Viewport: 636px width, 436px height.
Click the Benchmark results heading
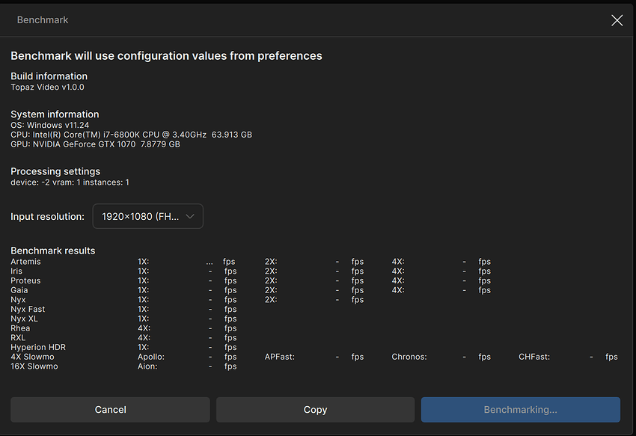click(x=52, y=251)
